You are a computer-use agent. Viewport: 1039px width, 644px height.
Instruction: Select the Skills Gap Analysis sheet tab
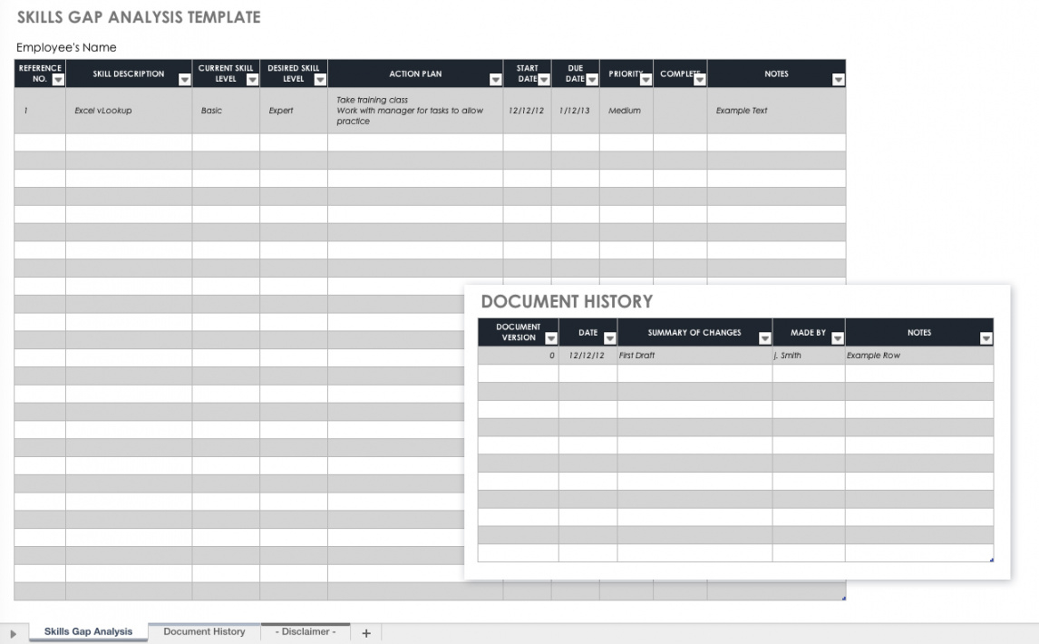point(88,632)
